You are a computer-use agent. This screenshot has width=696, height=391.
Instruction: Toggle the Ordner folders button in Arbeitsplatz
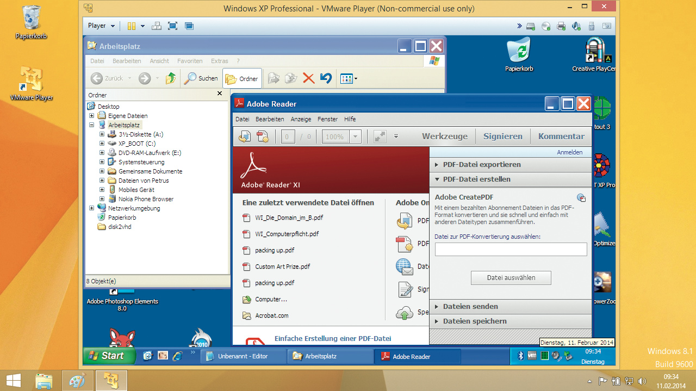[241, 78]
